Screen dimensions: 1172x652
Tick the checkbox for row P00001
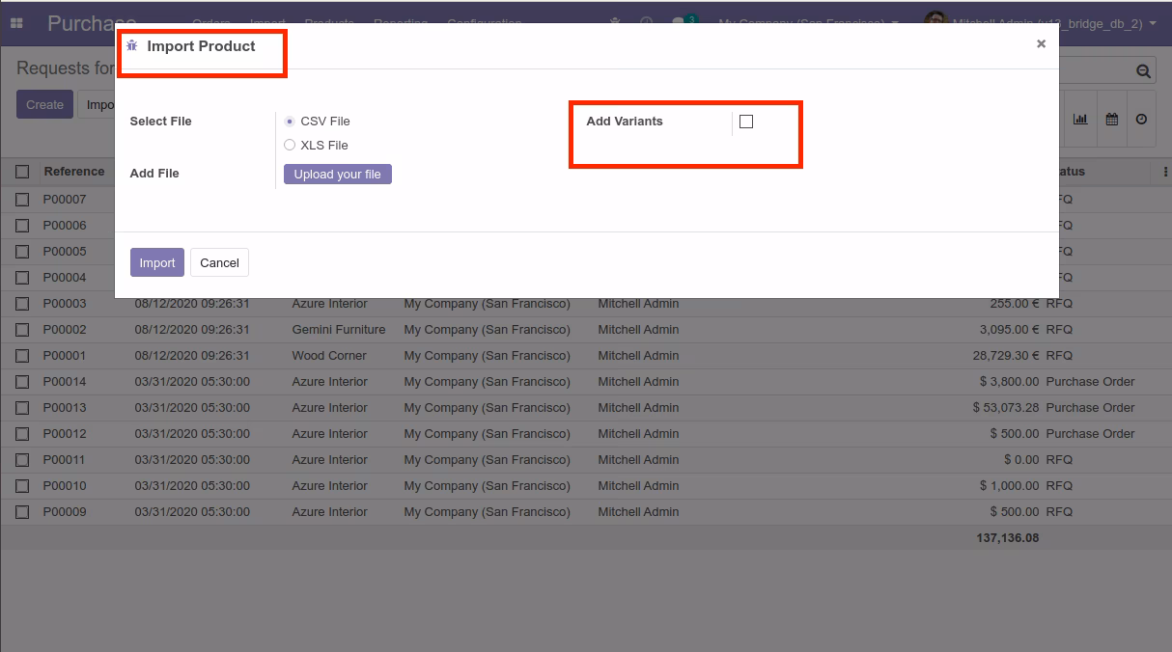[x=22, y=356]
